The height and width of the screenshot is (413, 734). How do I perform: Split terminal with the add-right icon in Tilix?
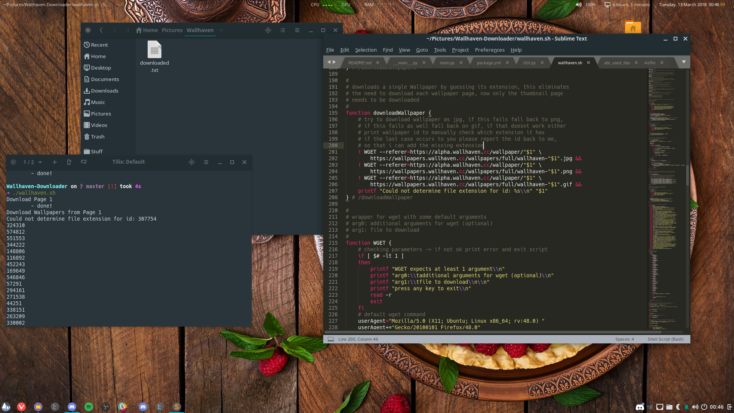coord(69,162)
